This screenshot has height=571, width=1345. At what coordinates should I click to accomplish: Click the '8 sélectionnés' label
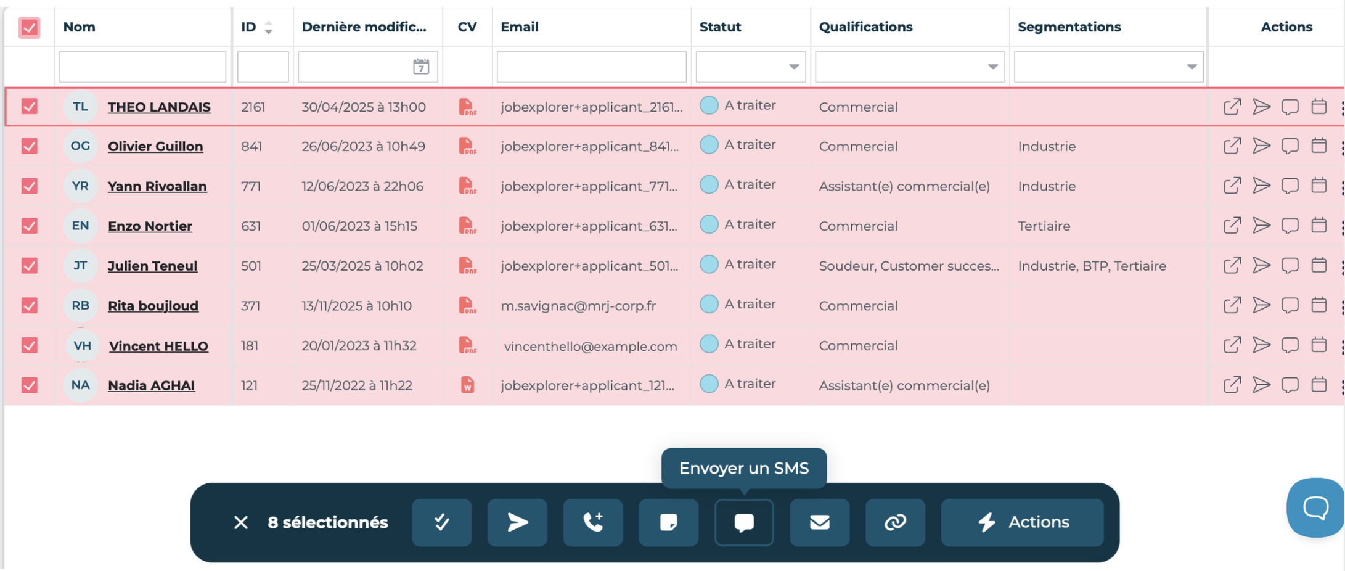pyautogui.click(x=328, y=522)
